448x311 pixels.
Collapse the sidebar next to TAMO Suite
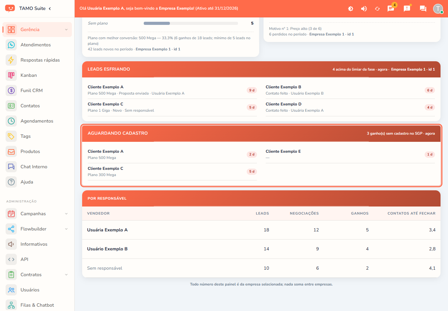pyautogui.click(x=50, y=8)
